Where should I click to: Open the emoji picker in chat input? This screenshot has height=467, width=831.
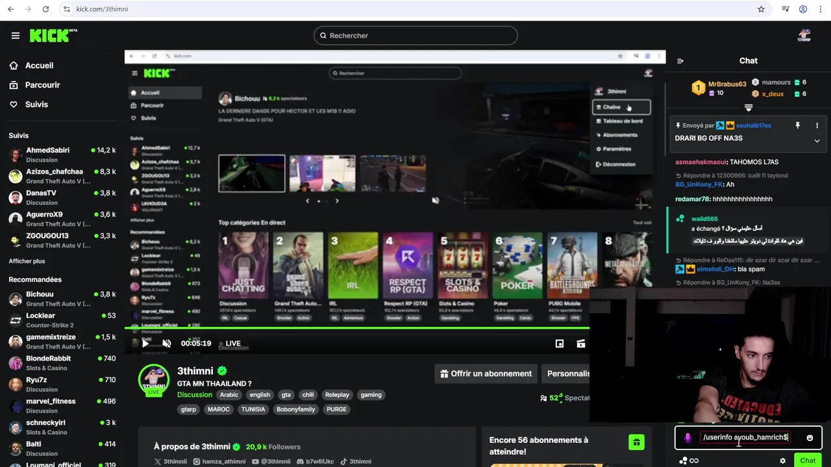[x=810, y=438]
